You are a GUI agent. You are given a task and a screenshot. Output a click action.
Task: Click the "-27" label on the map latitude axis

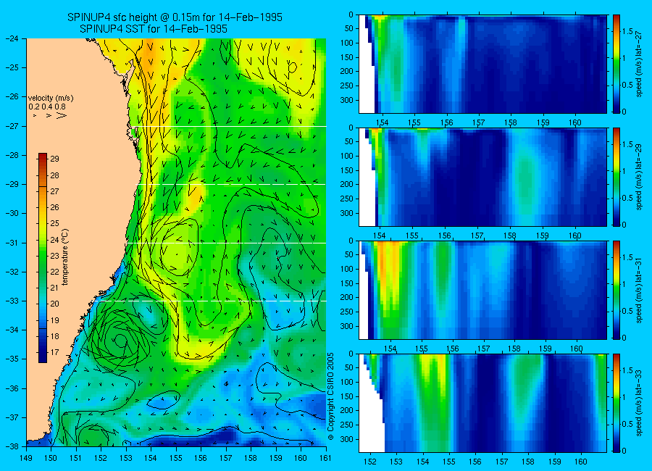(12, 126)
